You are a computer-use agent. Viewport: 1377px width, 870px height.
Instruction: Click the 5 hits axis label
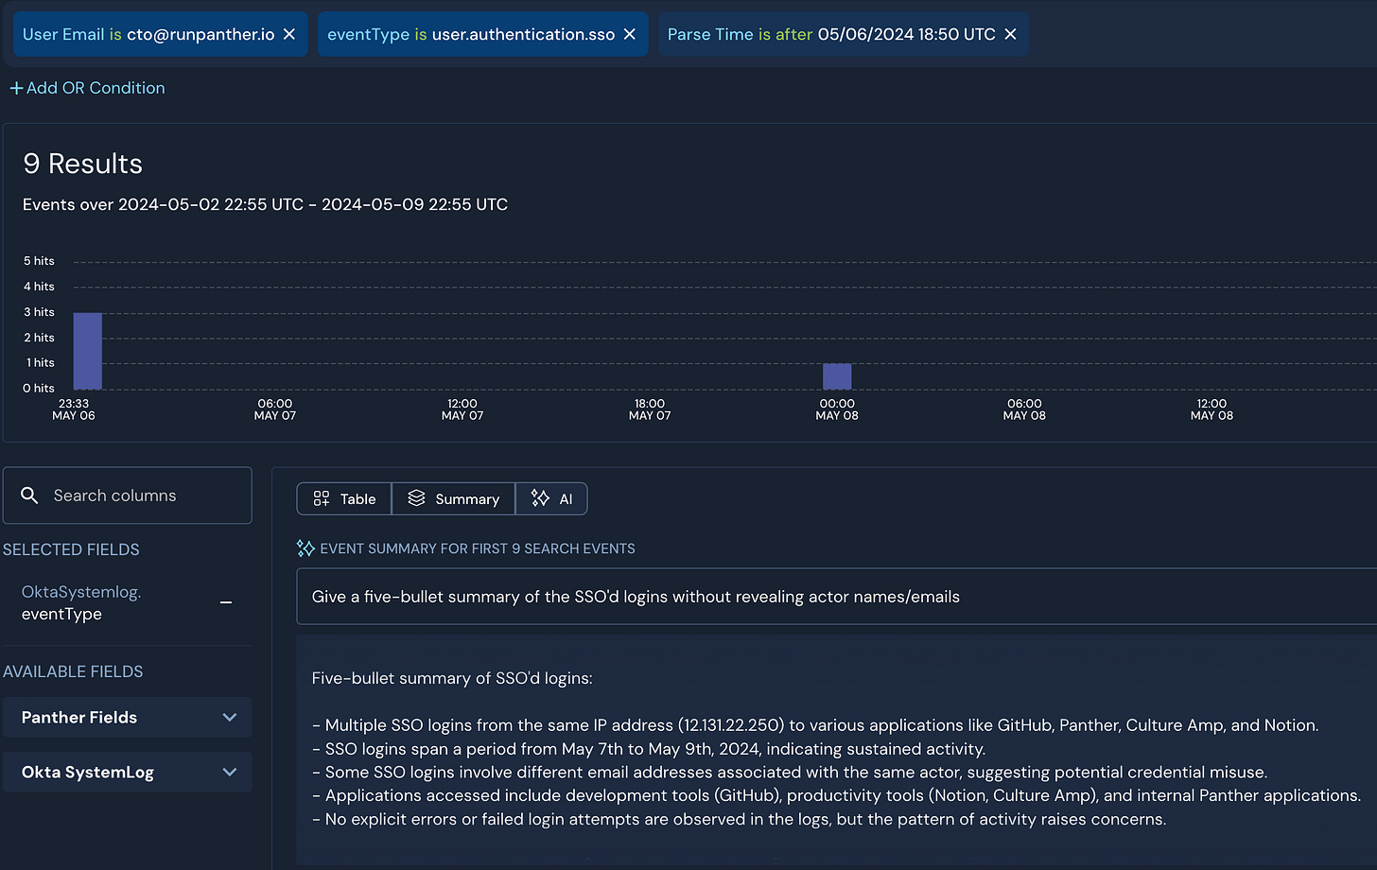pyautogui.click(x=39, y=261)
